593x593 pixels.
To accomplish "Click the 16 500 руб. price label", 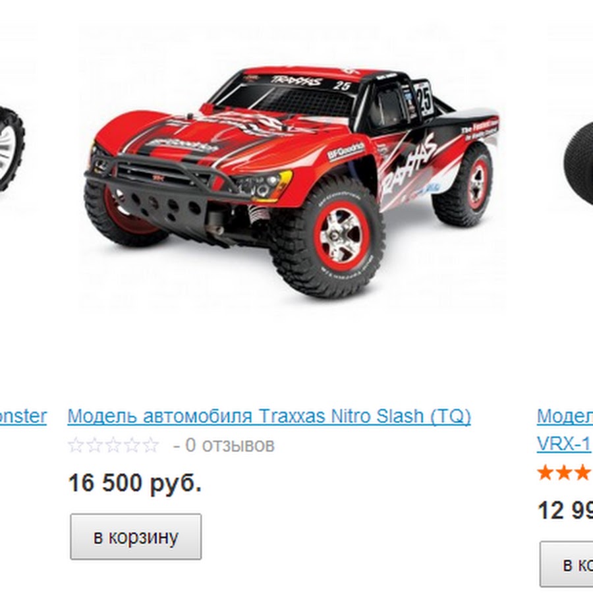I will (x=134, y=483).
